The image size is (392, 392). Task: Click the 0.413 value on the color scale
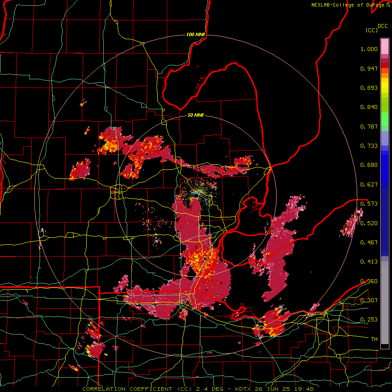tap(369, 261)
